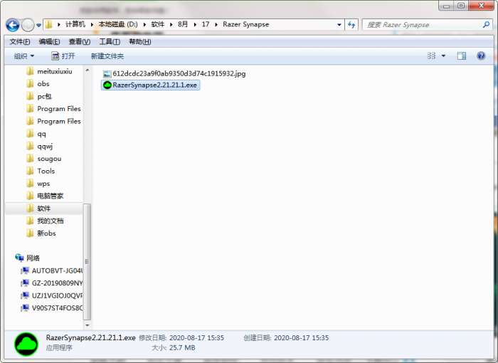The width and height of the screenshot is (498, 363).
Task: Click the 大小 25.7 MB value in details pane
Action: tap(182, 348)
